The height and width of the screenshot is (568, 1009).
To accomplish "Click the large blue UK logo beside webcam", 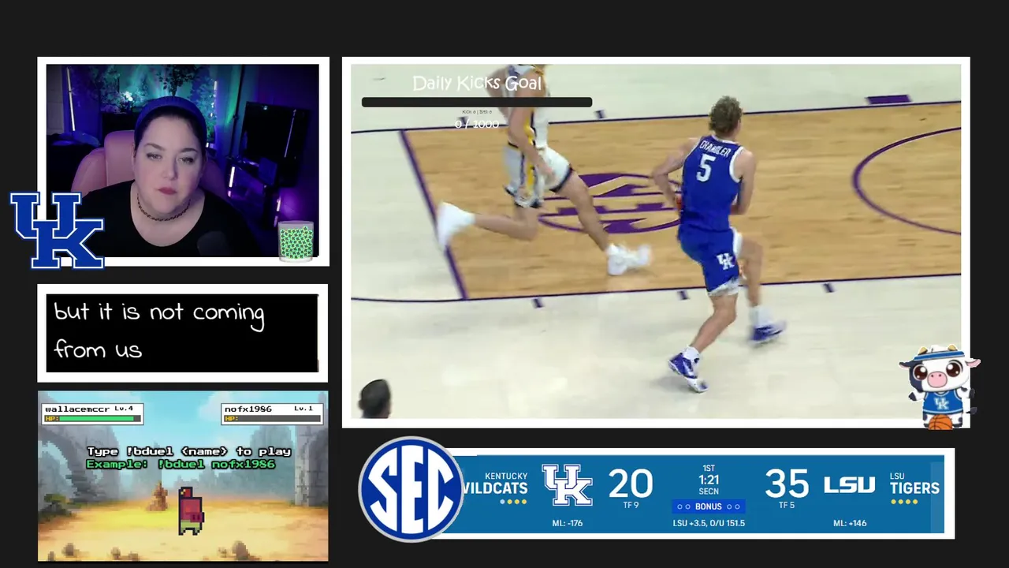I will 57,230.
